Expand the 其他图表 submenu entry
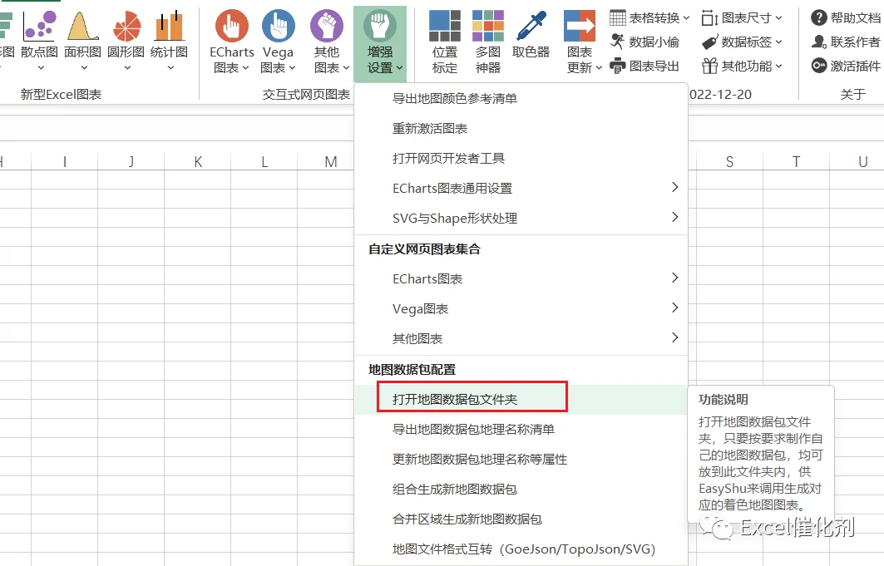This screenshot has height=566, width=884. click(521, 338)
